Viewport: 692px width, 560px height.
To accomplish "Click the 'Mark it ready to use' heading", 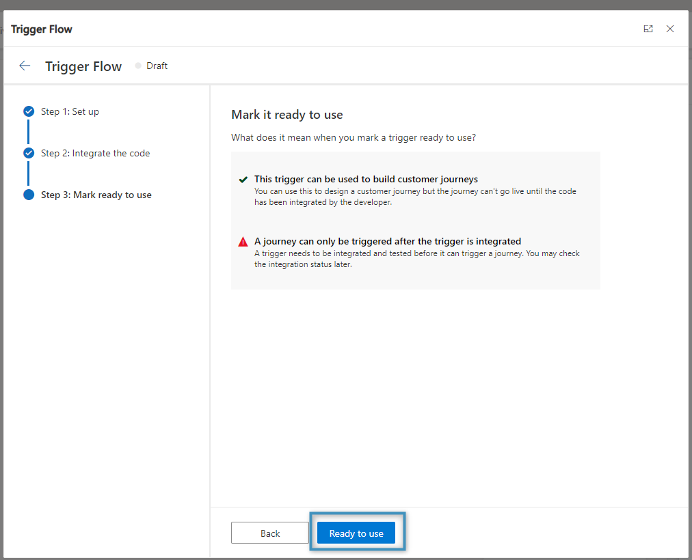I will tap(287, 115).
